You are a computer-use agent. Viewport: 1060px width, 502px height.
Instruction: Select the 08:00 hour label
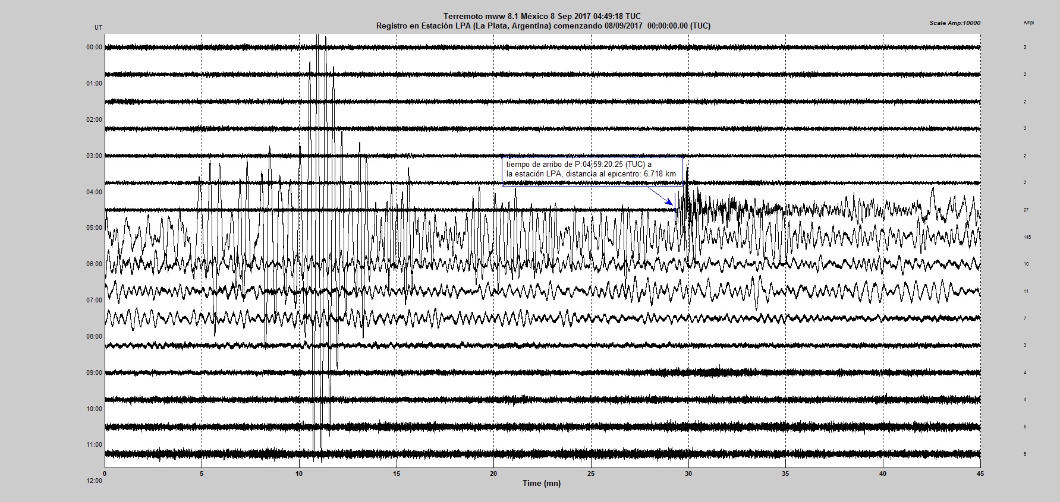point(95,337)
